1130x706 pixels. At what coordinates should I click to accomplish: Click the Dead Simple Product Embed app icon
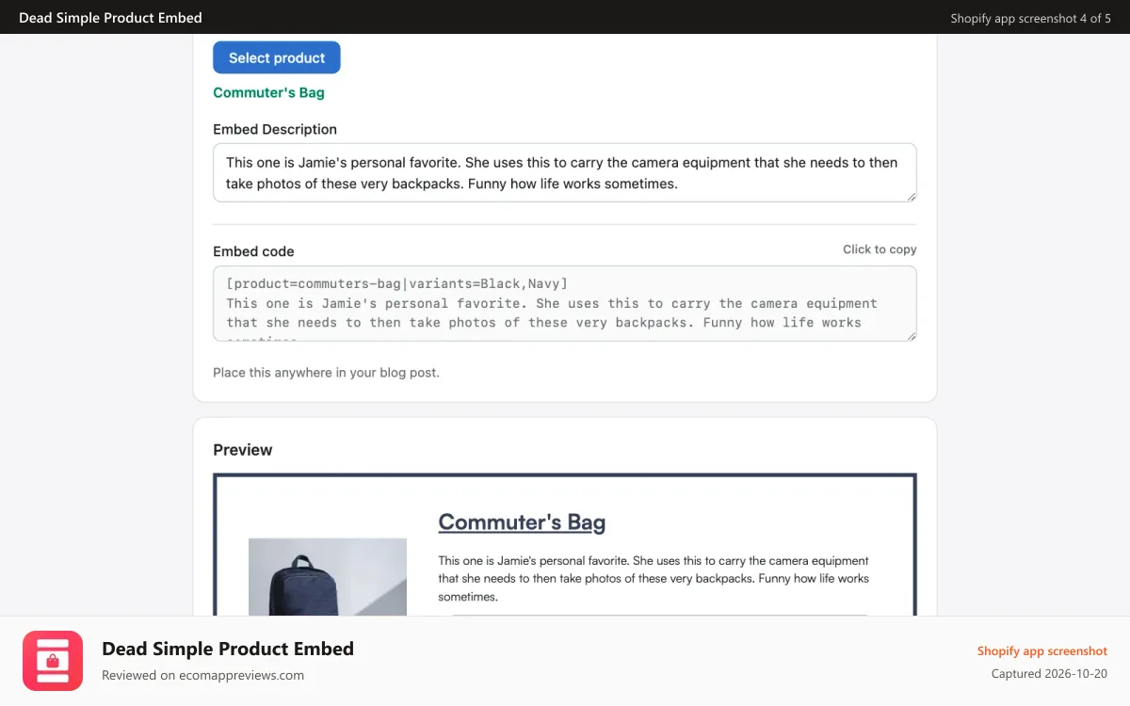(53, 661)
